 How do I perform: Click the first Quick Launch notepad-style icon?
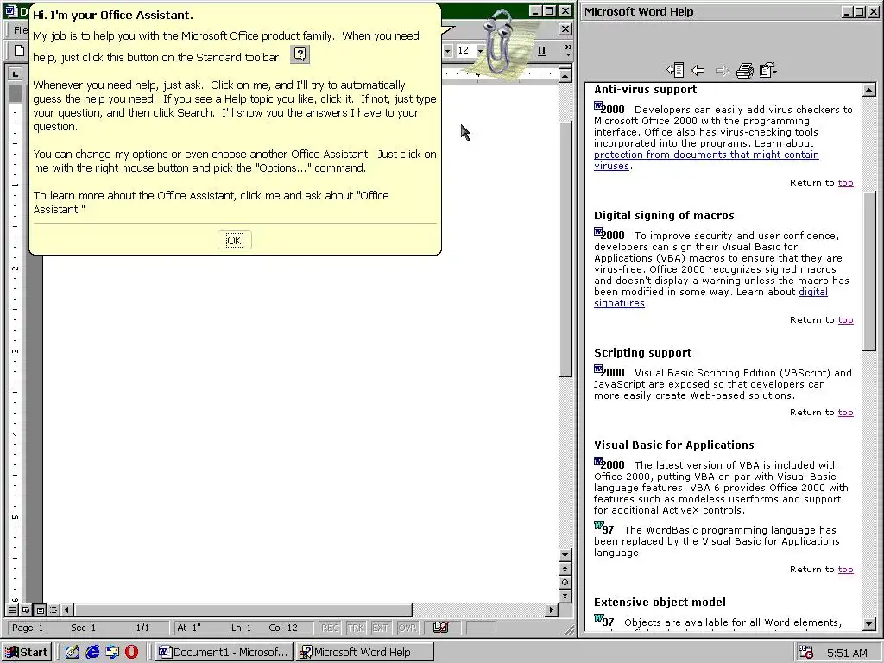coord(73,653)
